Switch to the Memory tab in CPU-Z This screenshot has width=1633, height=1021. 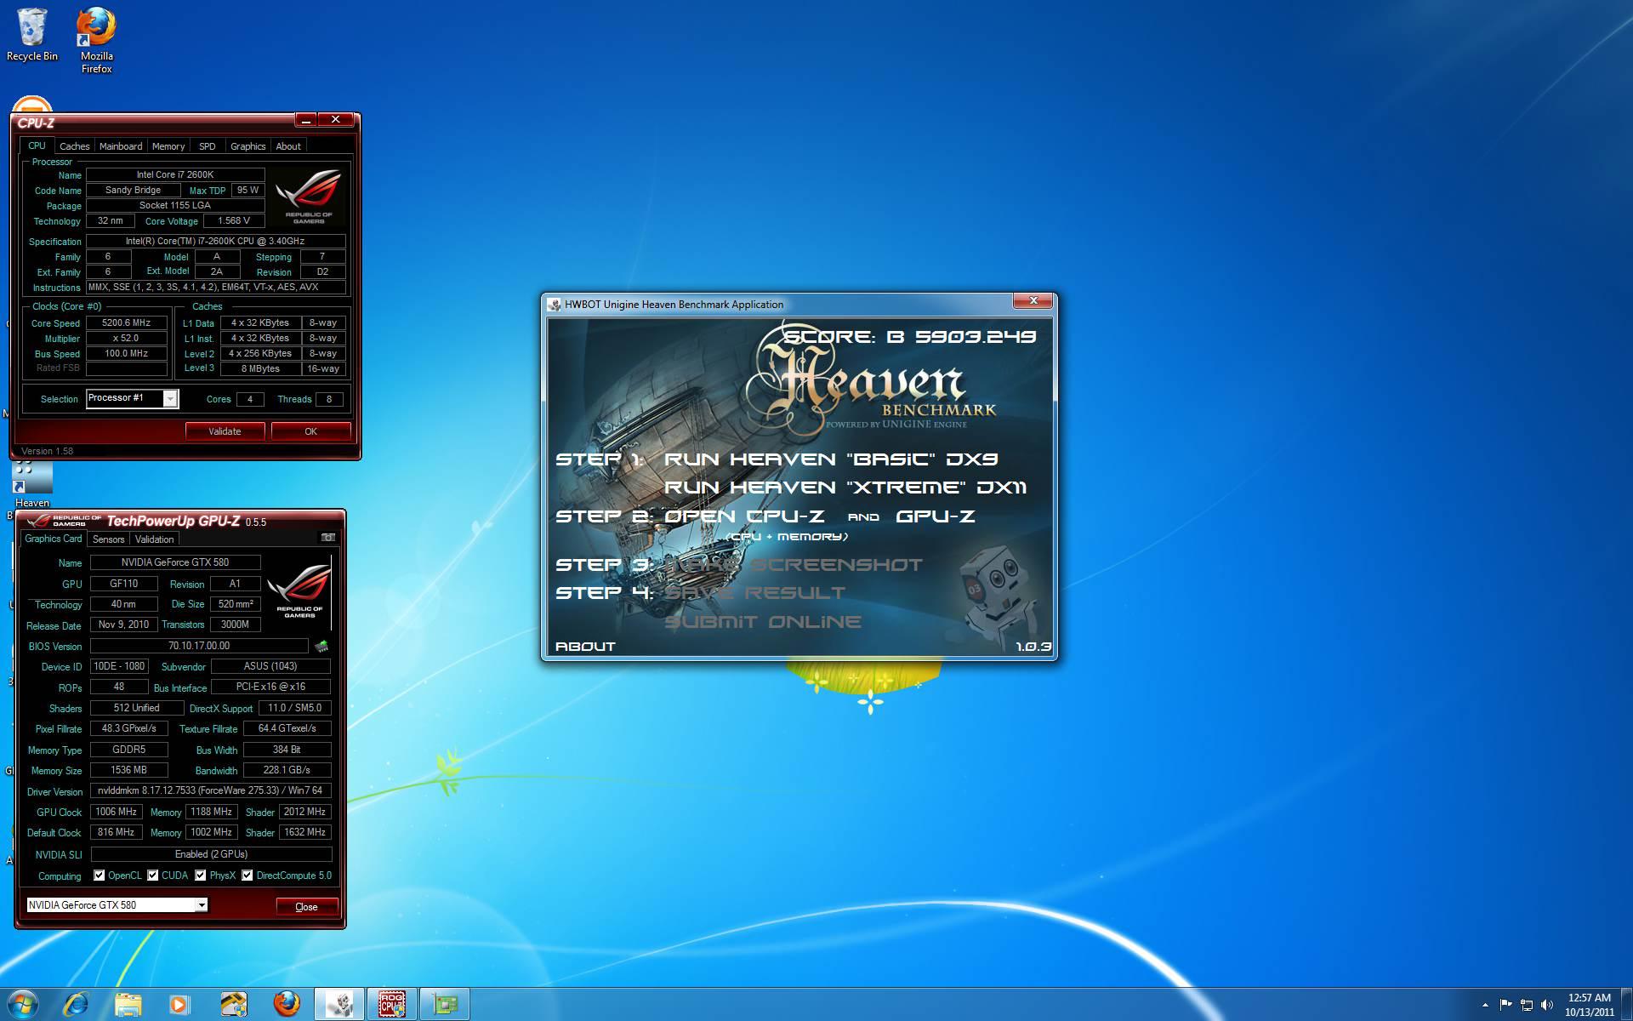tap(168, 146)
